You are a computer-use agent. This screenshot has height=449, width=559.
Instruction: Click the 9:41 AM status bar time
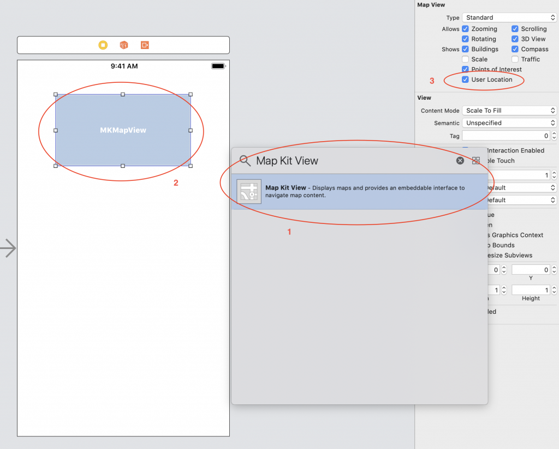coord(124,66)
